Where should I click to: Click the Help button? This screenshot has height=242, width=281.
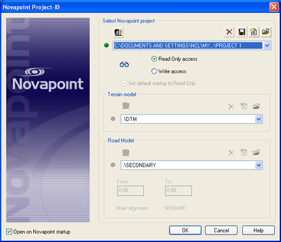(259, 230)
